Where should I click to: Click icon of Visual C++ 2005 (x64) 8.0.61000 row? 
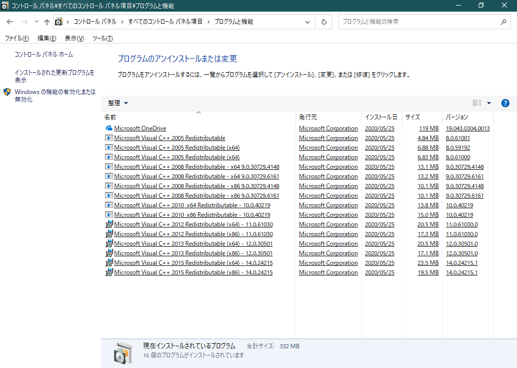(x=109, y=157)
